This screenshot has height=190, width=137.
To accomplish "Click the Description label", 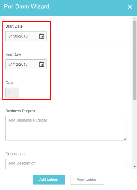I will [x=15, y=154].
